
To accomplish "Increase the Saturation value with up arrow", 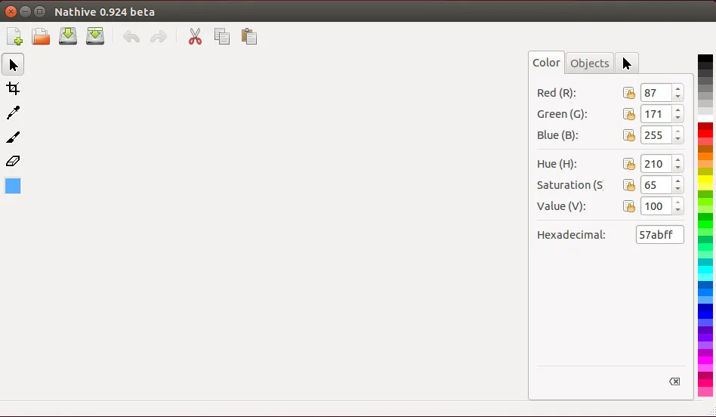I will [678, 181].
